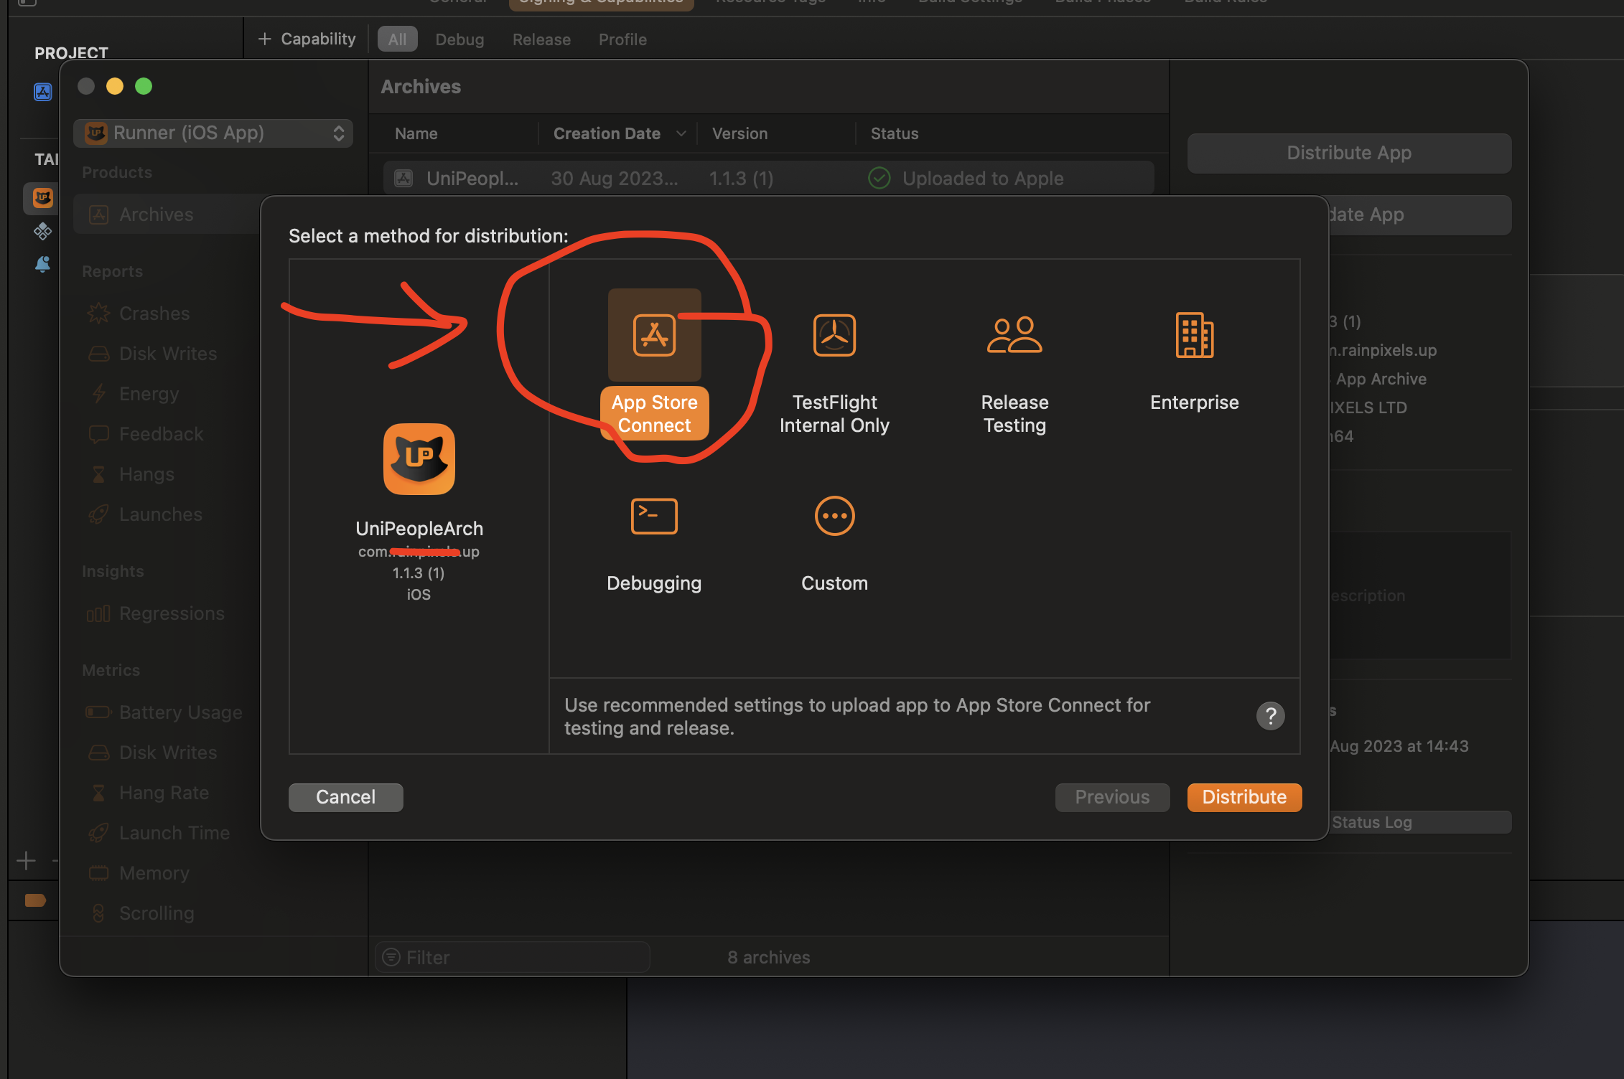Open help with the question mark button
The image size is (1624, 1079).
coord(1270,715)
